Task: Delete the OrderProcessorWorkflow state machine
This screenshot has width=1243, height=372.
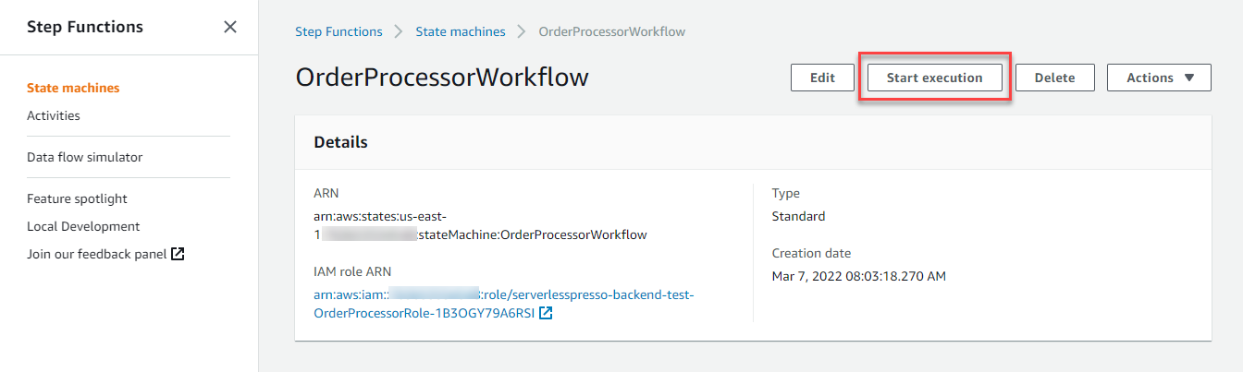Action: pos(1054,78)
